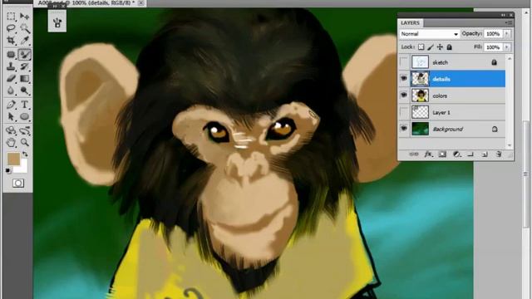Select the Brush tool

coord(24,54)
